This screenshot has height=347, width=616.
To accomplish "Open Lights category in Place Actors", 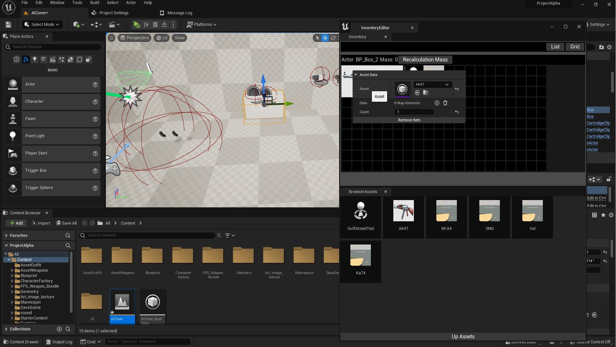I will click(34, 59).
